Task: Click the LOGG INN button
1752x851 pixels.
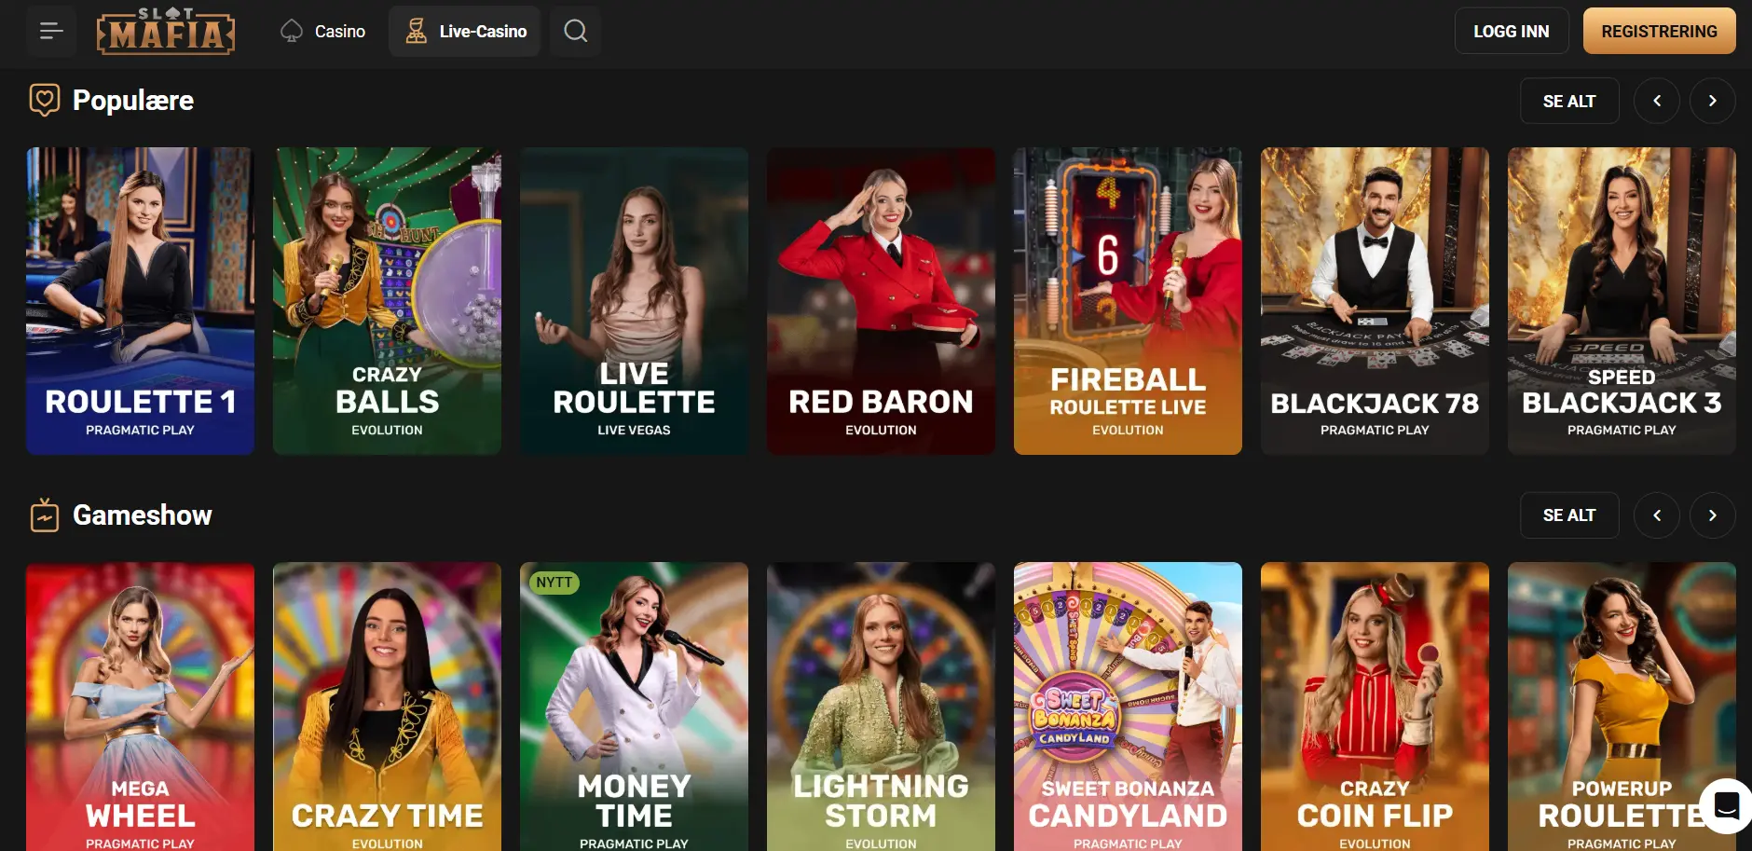Action: tap(1512, 32)
